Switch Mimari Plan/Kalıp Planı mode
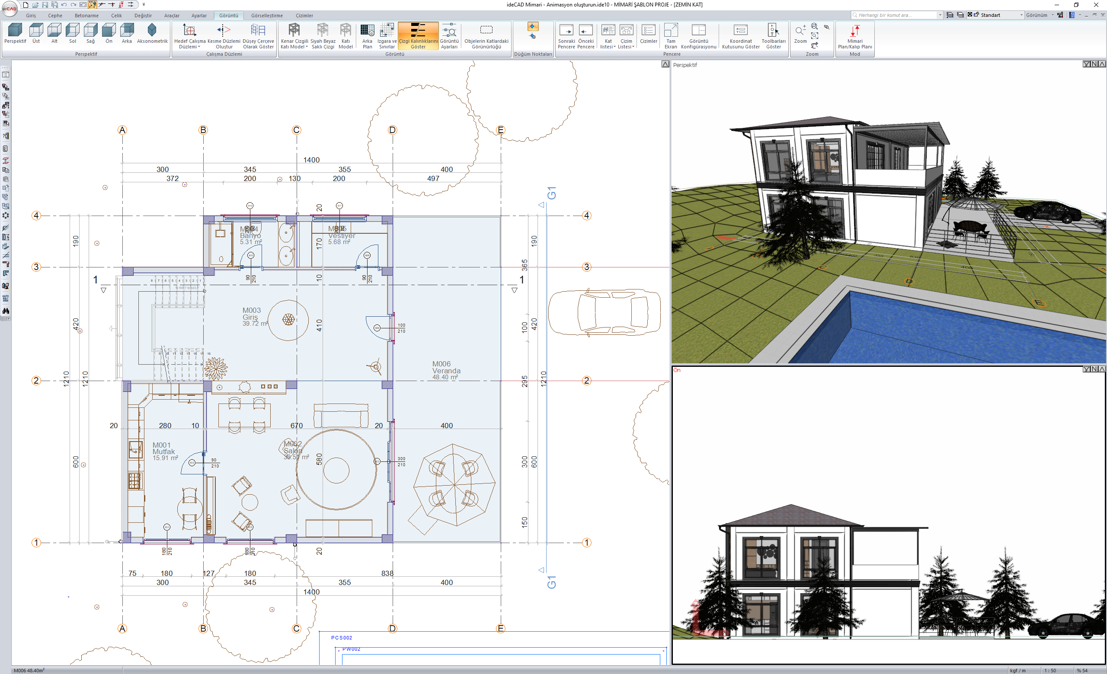 tap(854, 31)
